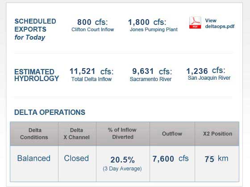The width and height of the screenshot is (250, 187).
Task: Click the X2 Position column header
Action: tap(217, 134)
